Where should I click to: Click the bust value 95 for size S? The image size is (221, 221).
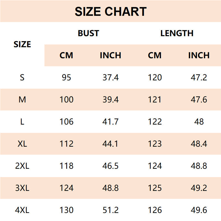[66, 77]
